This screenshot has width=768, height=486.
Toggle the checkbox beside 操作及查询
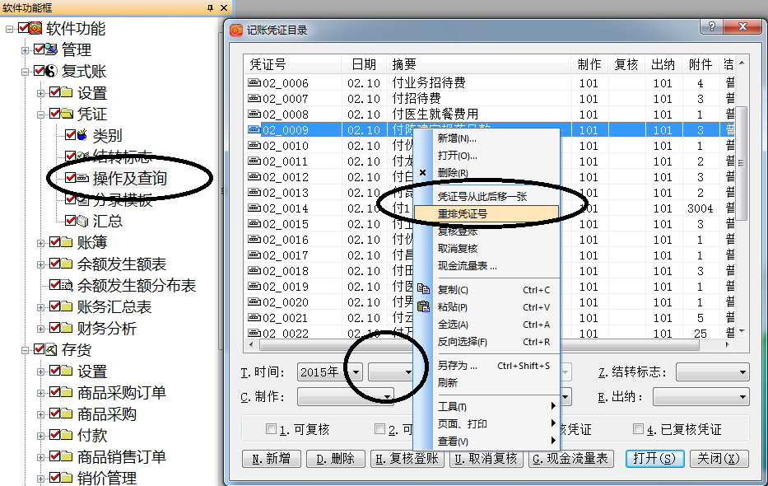click(69, 177)
